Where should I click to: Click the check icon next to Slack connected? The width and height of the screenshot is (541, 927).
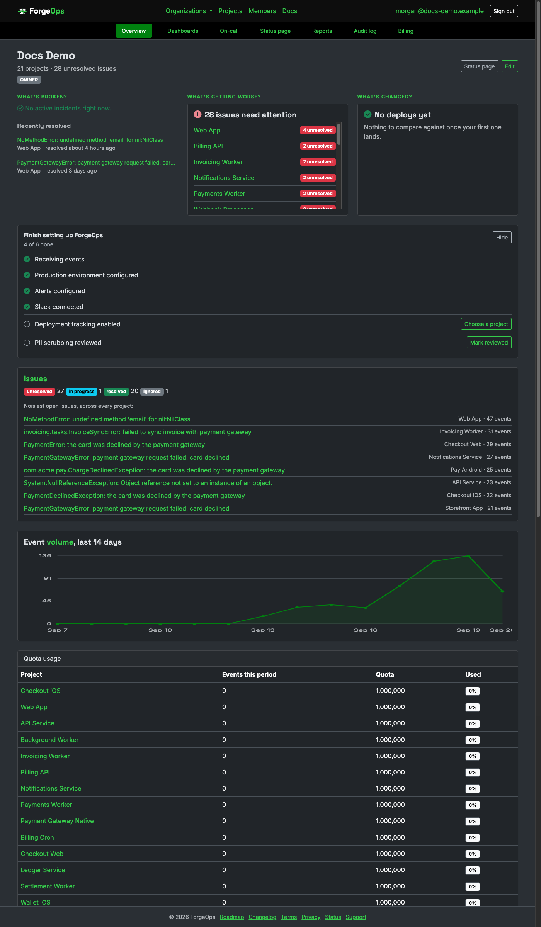point(27,307)
